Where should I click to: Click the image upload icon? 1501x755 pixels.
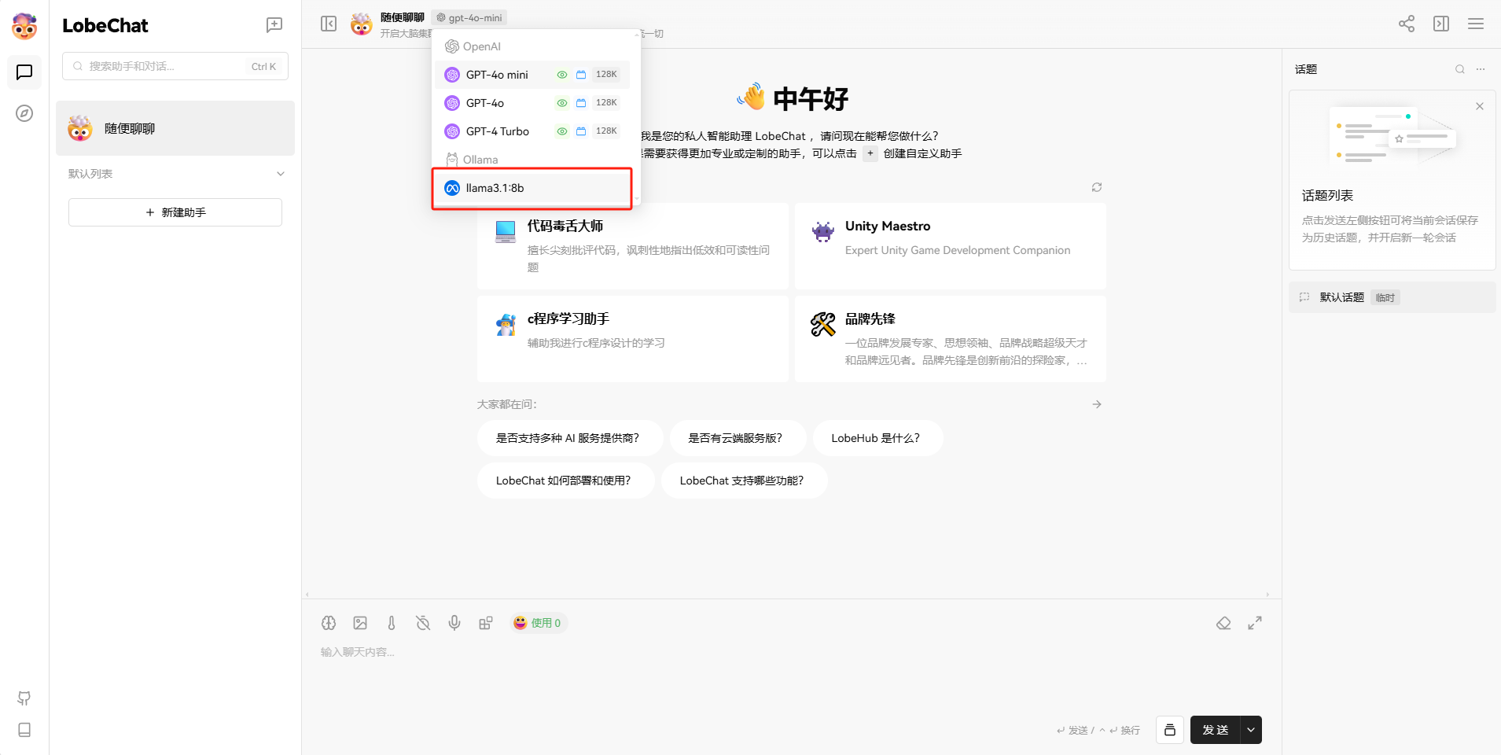[x=360, y=623]
